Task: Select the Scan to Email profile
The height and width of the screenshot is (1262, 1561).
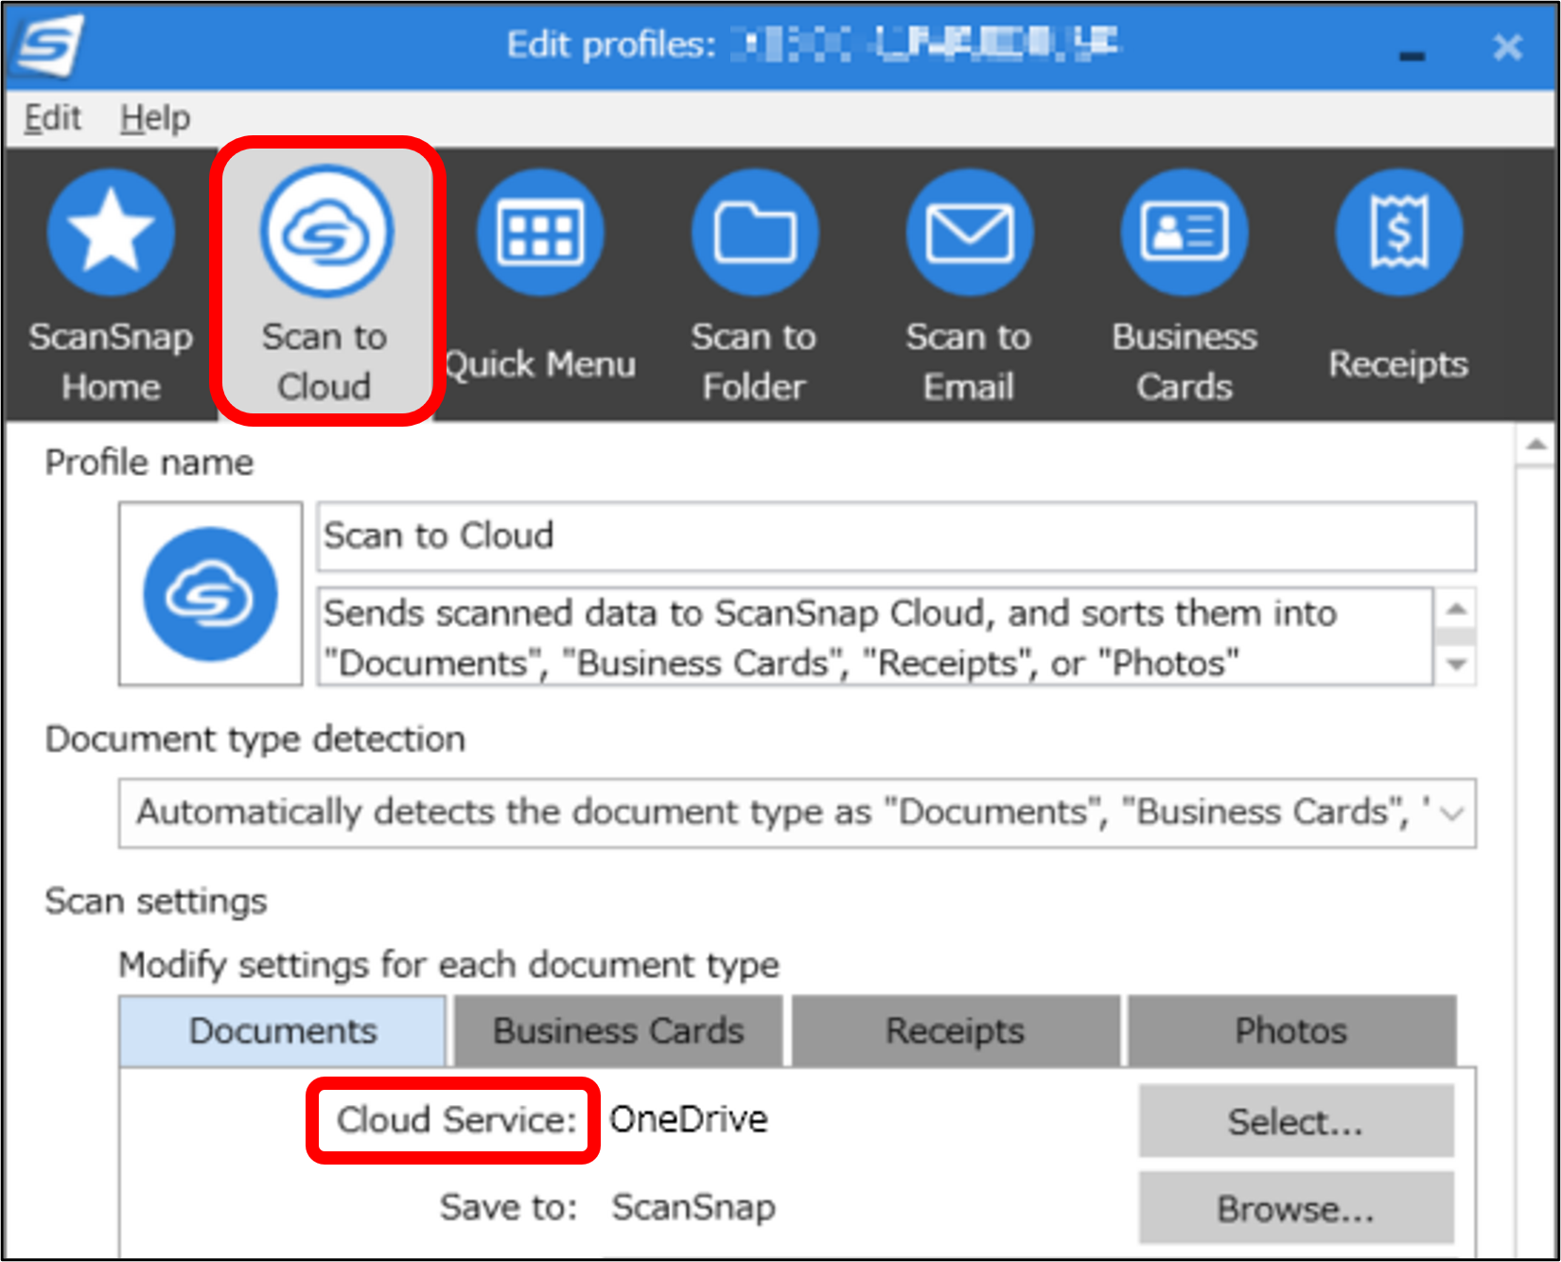Action: click(970, 283)
